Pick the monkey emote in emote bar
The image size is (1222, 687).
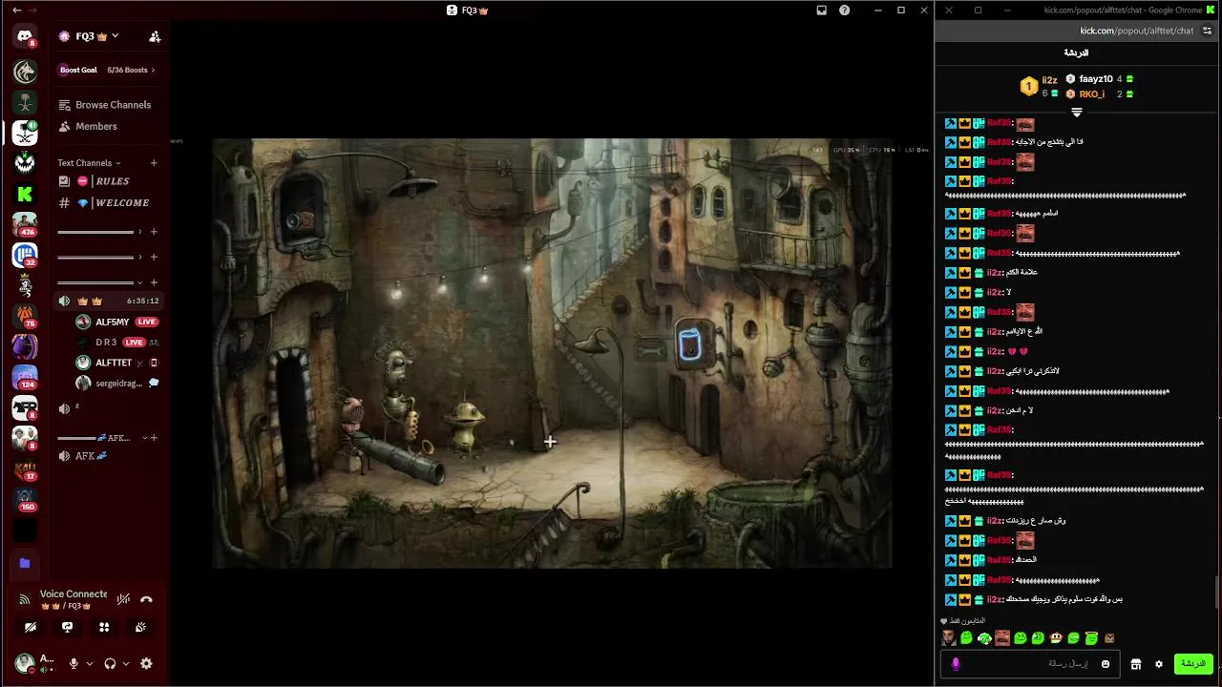click(1056, 638)
